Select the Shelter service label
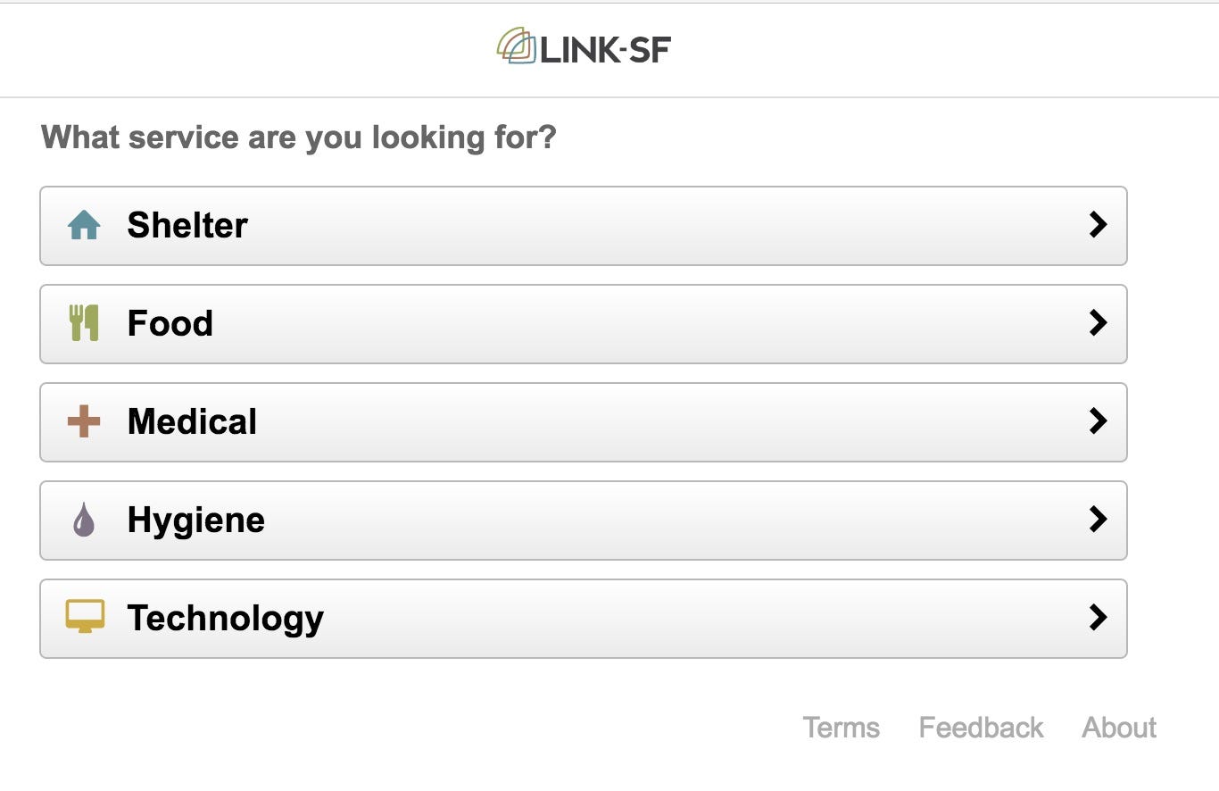The height and width of the screenshot is (791, 1219). [x=187, y=225]
